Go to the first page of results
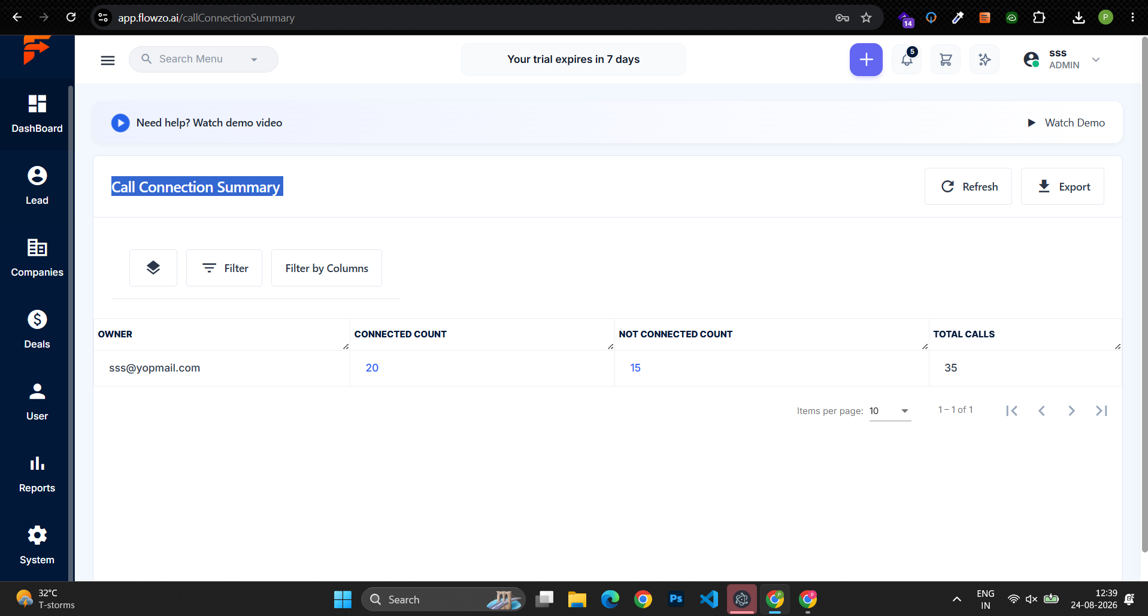The height and width of the screenshot is (616, 1148). pyautogui.click(x=1011, y=410)
